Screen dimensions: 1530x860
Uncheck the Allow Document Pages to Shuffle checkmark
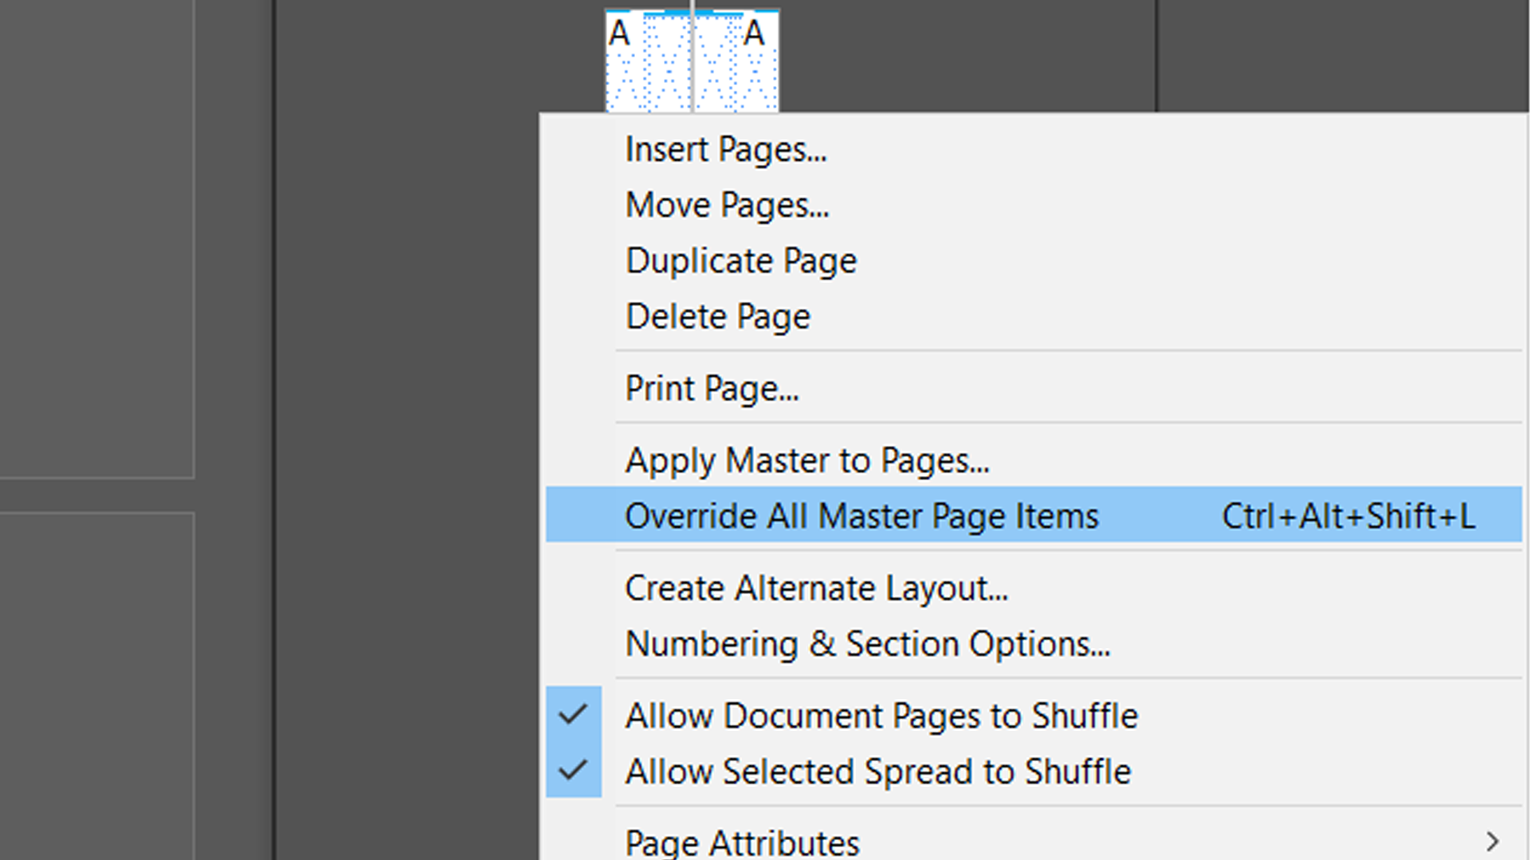pos(574,715)
